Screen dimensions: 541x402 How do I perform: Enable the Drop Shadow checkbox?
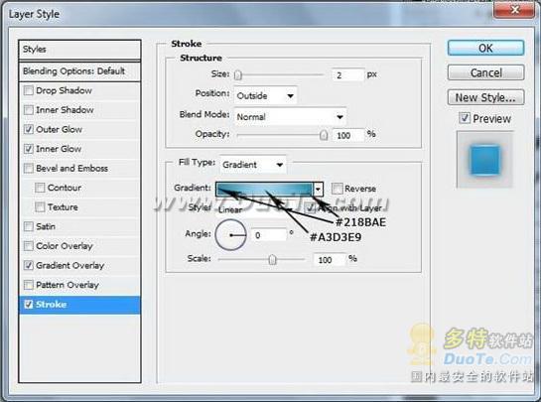coord(29,90)
